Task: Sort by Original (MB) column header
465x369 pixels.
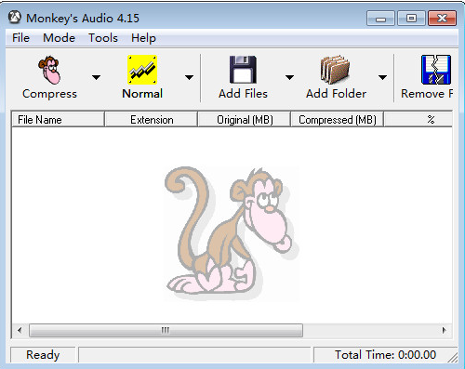Action: point(245,120)
